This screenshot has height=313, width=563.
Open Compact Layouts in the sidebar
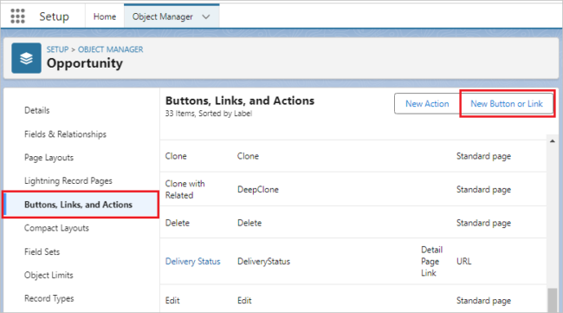point(56,228)
